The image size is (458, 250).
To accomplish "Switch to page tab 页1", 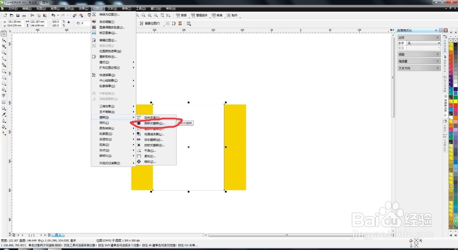I will click(58, 235).
